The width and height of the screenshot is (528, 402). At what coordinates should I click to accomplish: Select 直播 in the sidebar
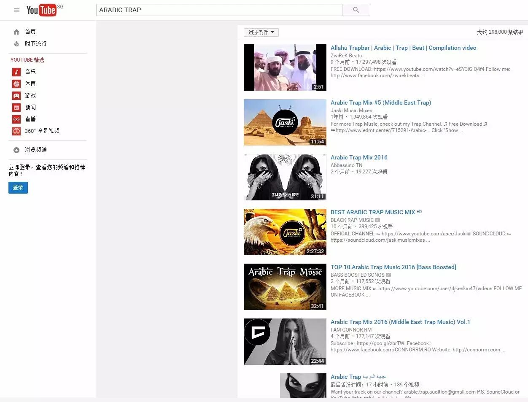tap(30, 119)
